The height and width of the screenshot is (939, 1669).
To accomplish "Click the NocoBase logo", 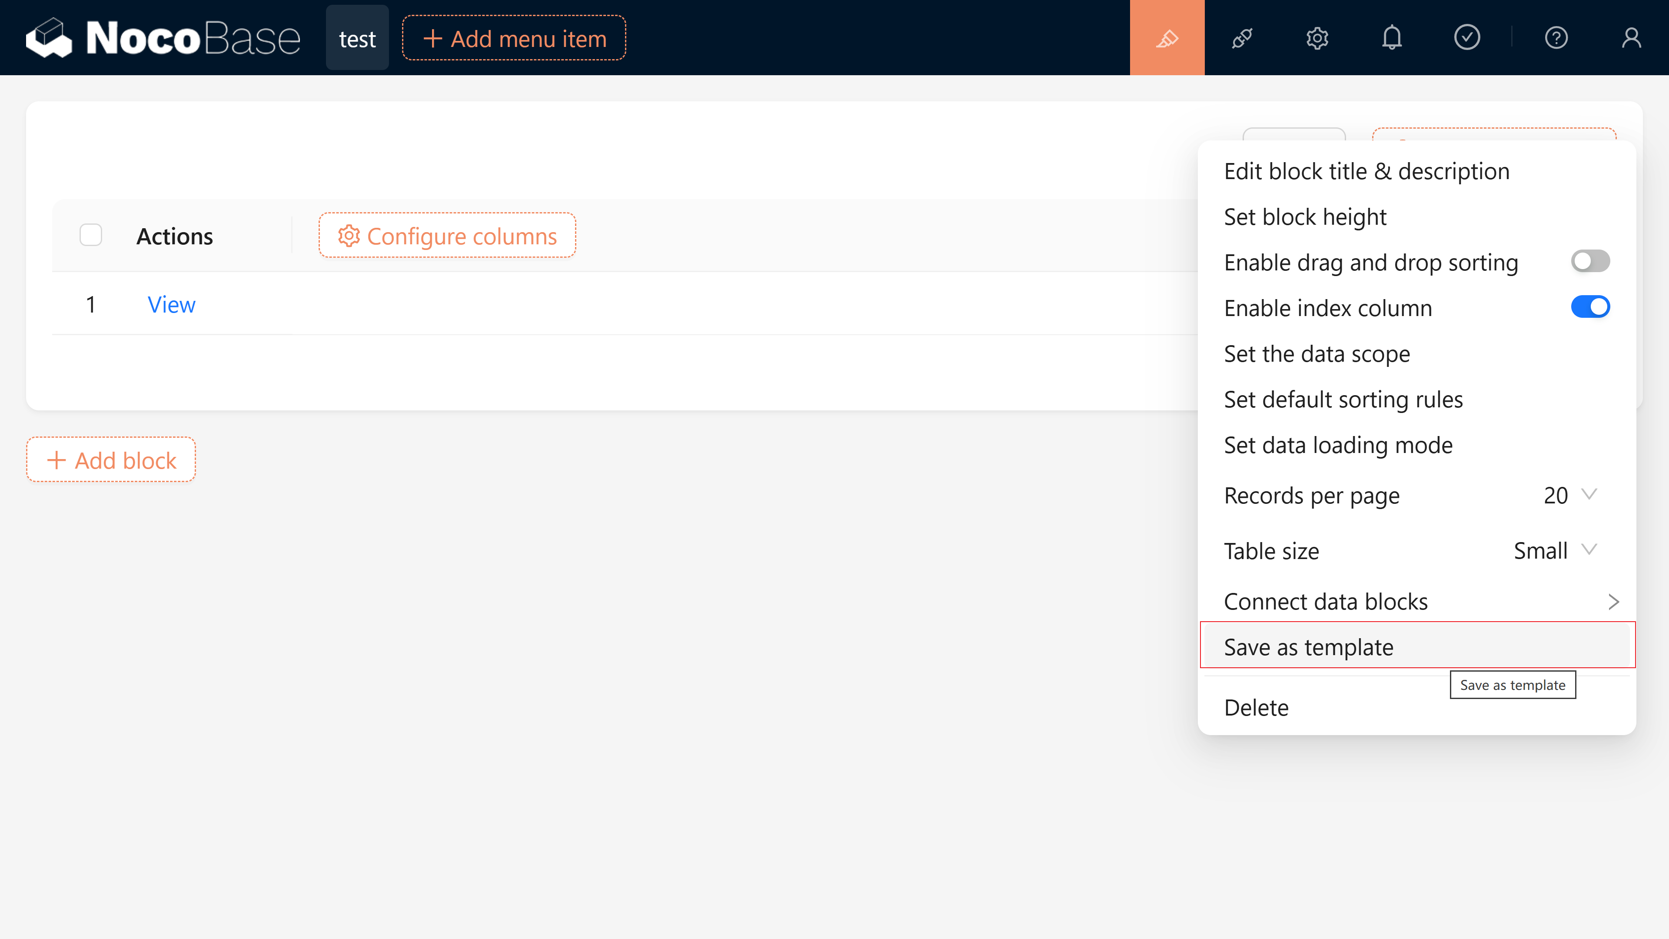I will pyautogui.click(x=163, y=37).
